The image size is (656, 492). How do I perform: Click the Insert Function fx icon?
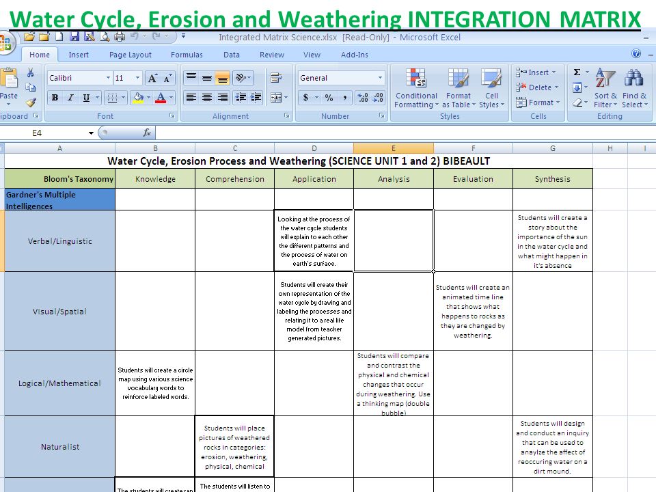147,133
